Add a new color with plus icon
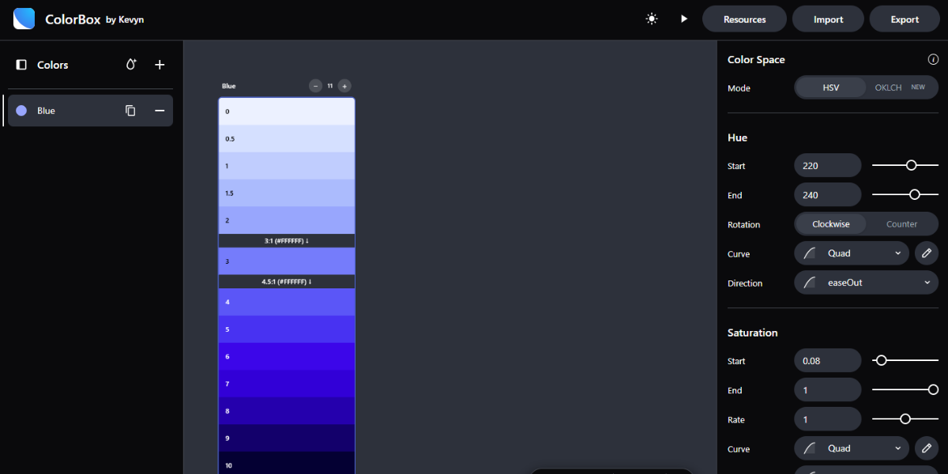 click(160, 65)
